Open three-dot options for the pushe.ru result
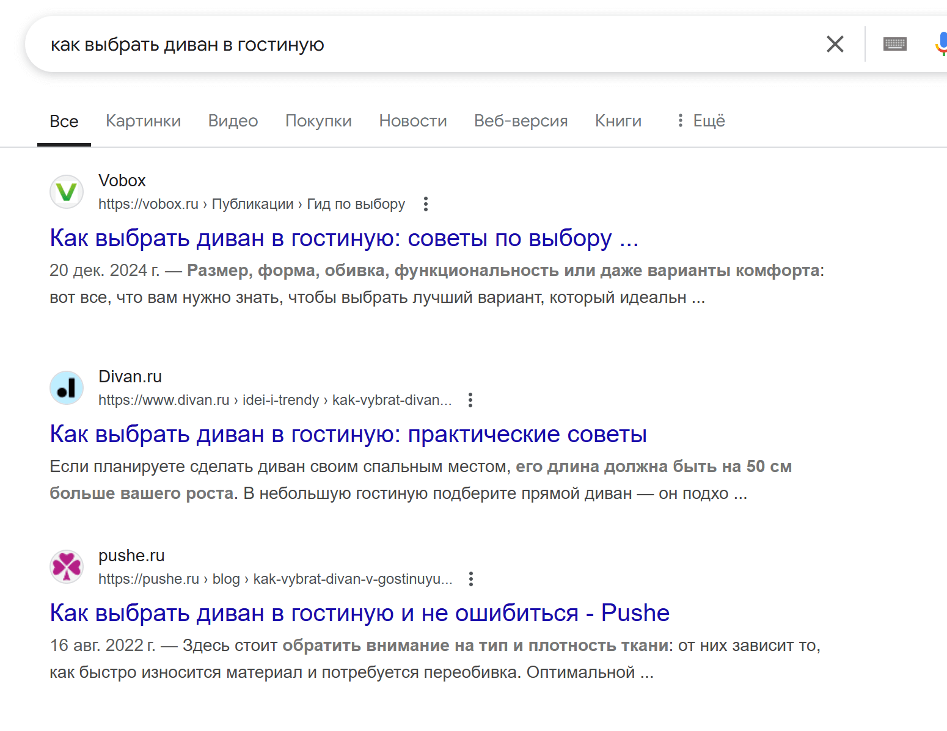The height and width of the screenshot is (731, 947). 471,579
